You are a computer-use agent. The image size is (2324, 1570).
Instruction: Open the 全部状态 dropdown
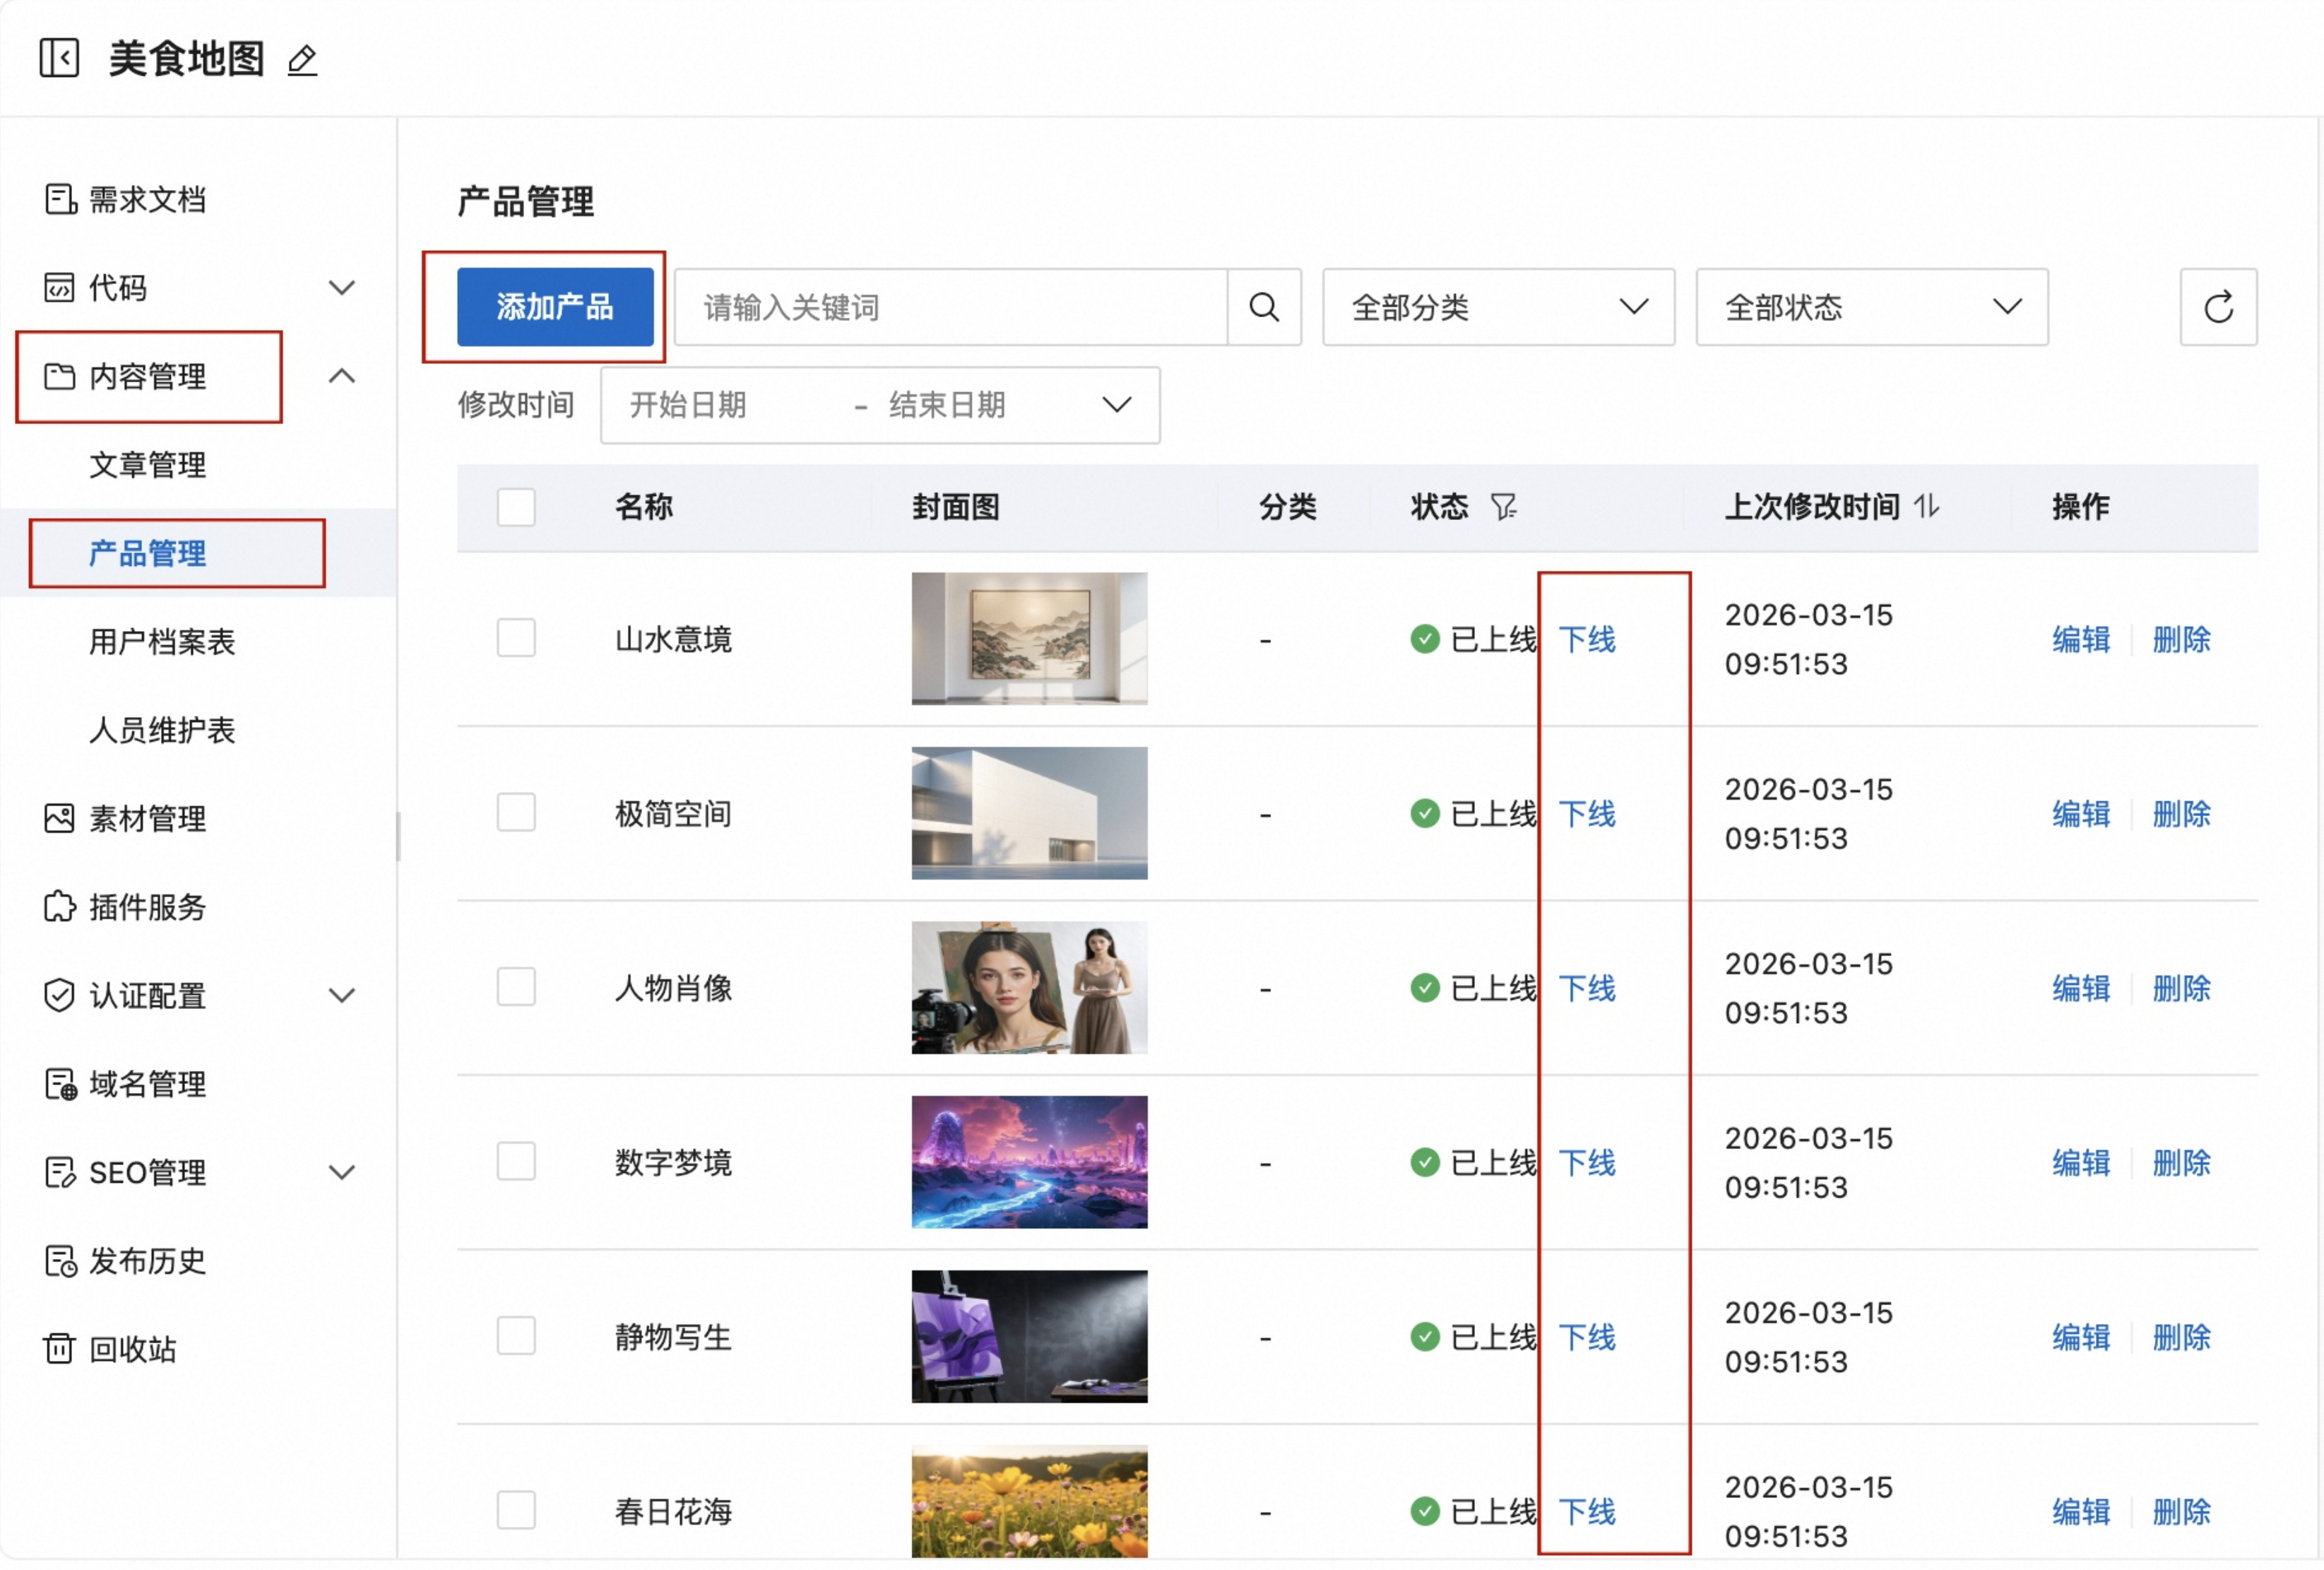click(1871, 307)
